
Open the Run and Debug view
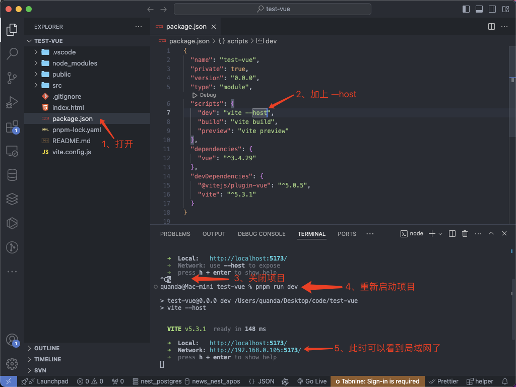[x=12, y=102]
